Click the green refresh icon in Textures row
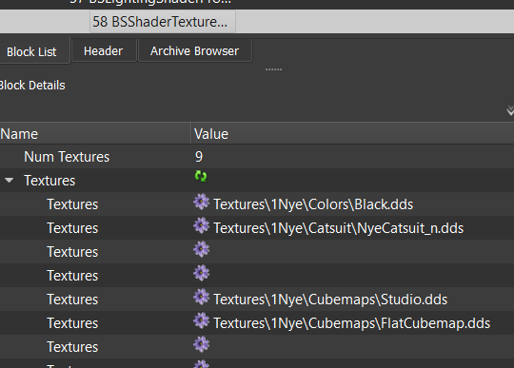514x368 pixels. (201, 176)
